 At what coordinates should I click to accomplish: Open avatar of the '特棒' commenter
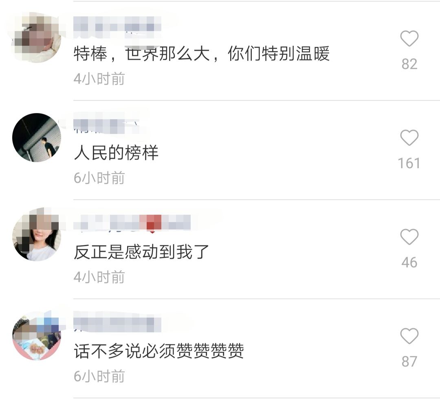click(37, 38)
